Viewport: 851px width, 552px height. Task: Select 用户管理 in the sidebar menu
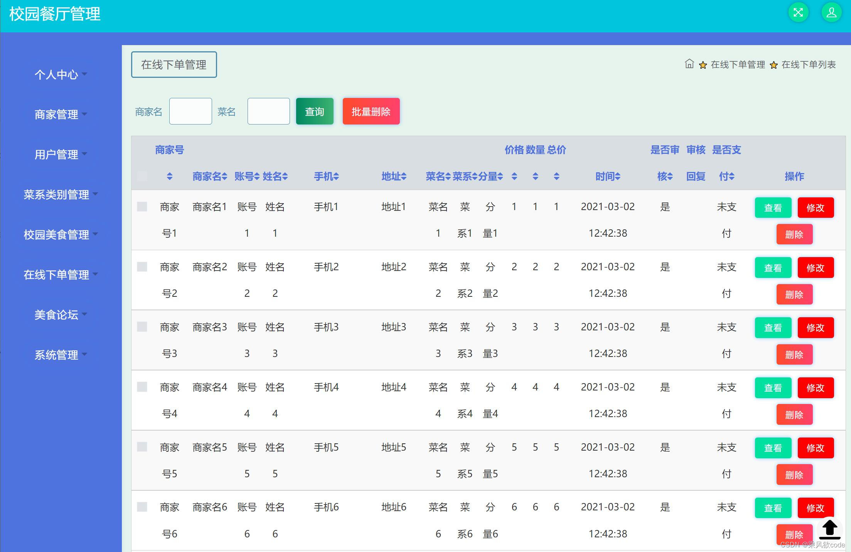pyautogui.click(x=57, y=155)
